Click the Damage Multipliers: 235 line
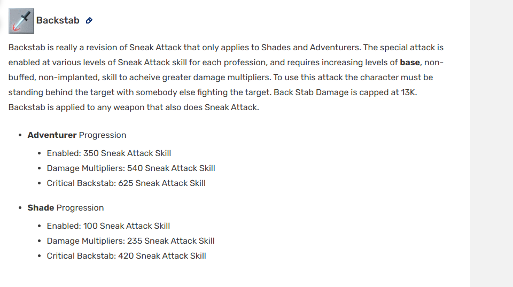This screenshot has width=513, height=287. pos(131,241)
